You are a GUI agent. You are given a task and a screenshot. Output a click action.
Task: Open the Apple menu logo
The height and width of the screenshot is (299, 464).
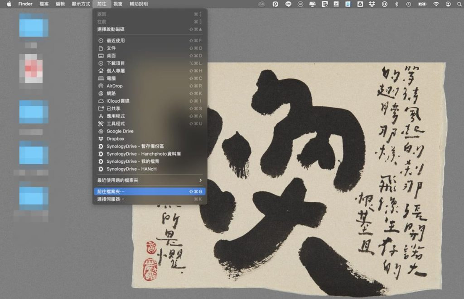(x=9, y=4)
